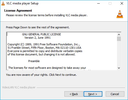
Task: Cancel the VLC installation
Action: click(x=115, y=94)
